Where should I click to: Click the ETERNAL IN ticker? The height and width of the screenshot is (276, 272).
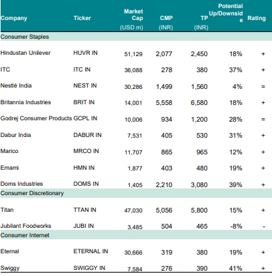(x=90, y=251)
